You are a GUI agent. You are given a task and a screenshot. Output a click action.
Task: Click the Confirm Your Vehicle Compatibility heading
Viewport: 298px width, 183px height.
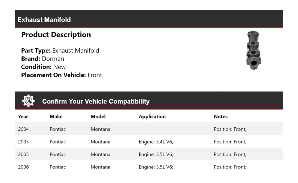coord(96,101)
